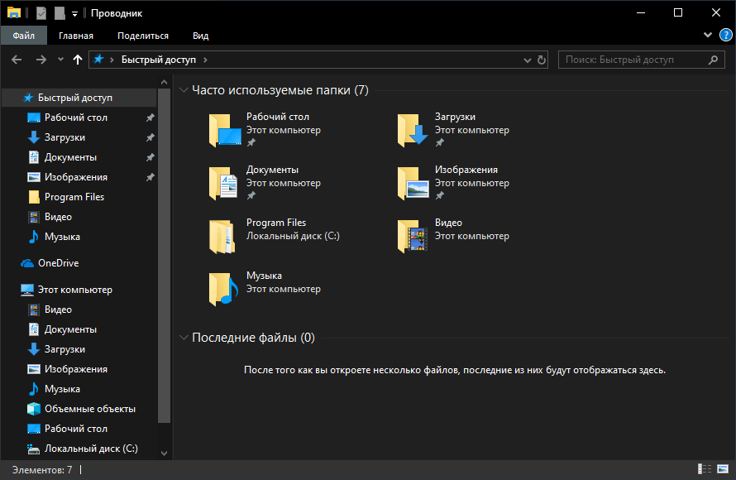Refresh the current folder view
736x480 pixels.
pyautogui.click(x=541, y=60)
